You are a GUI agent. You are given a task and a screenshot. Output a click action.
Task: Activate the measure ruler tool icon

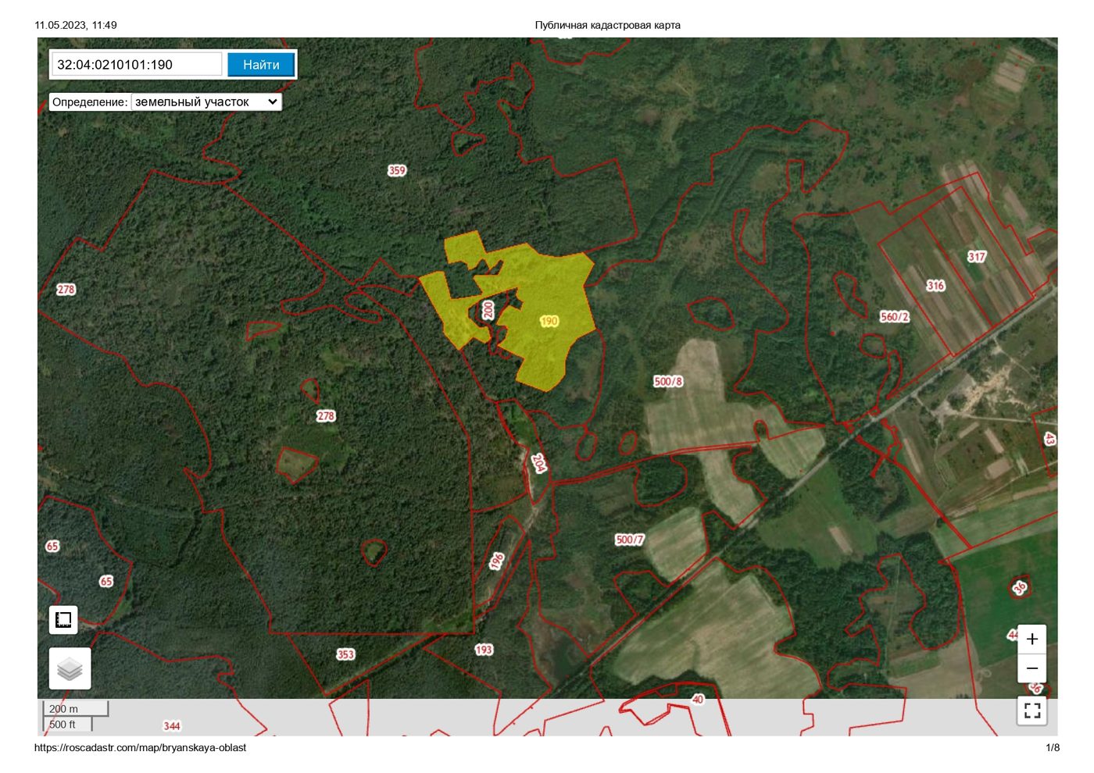(x=63, y=620)
